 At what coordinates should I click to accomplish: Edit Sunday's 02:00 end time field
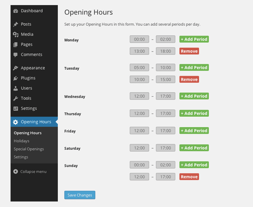pyautogui.click(x=166, y=165)
